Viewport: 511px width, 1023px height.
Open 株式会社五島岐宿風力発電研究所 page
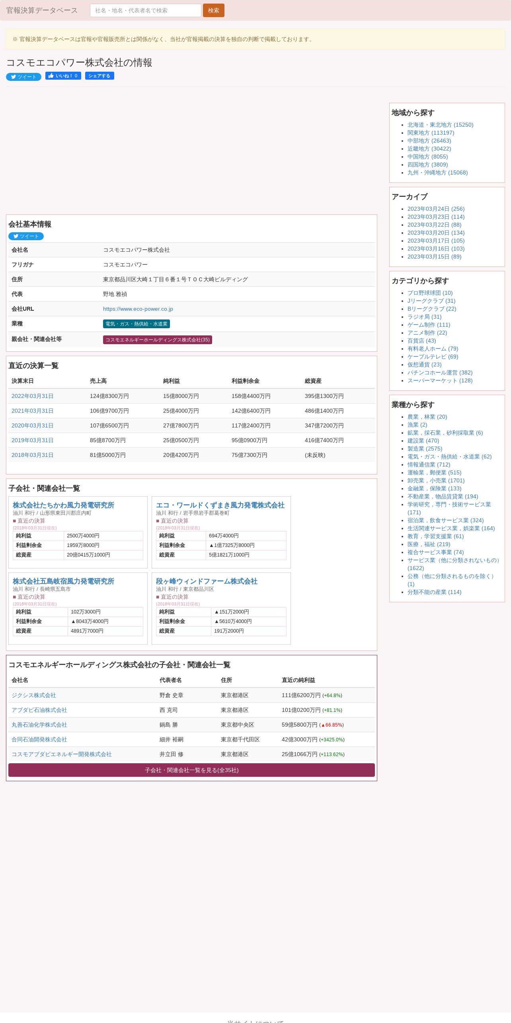coord(63,581)
